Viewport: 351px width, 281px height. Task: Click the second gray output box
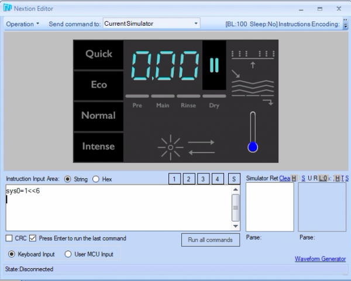tap(322, 207)
